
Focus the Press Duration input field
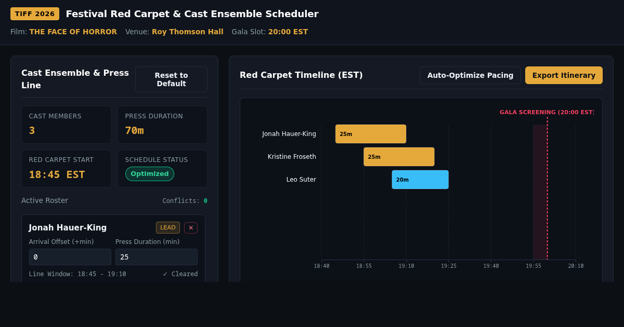point(157,257)
